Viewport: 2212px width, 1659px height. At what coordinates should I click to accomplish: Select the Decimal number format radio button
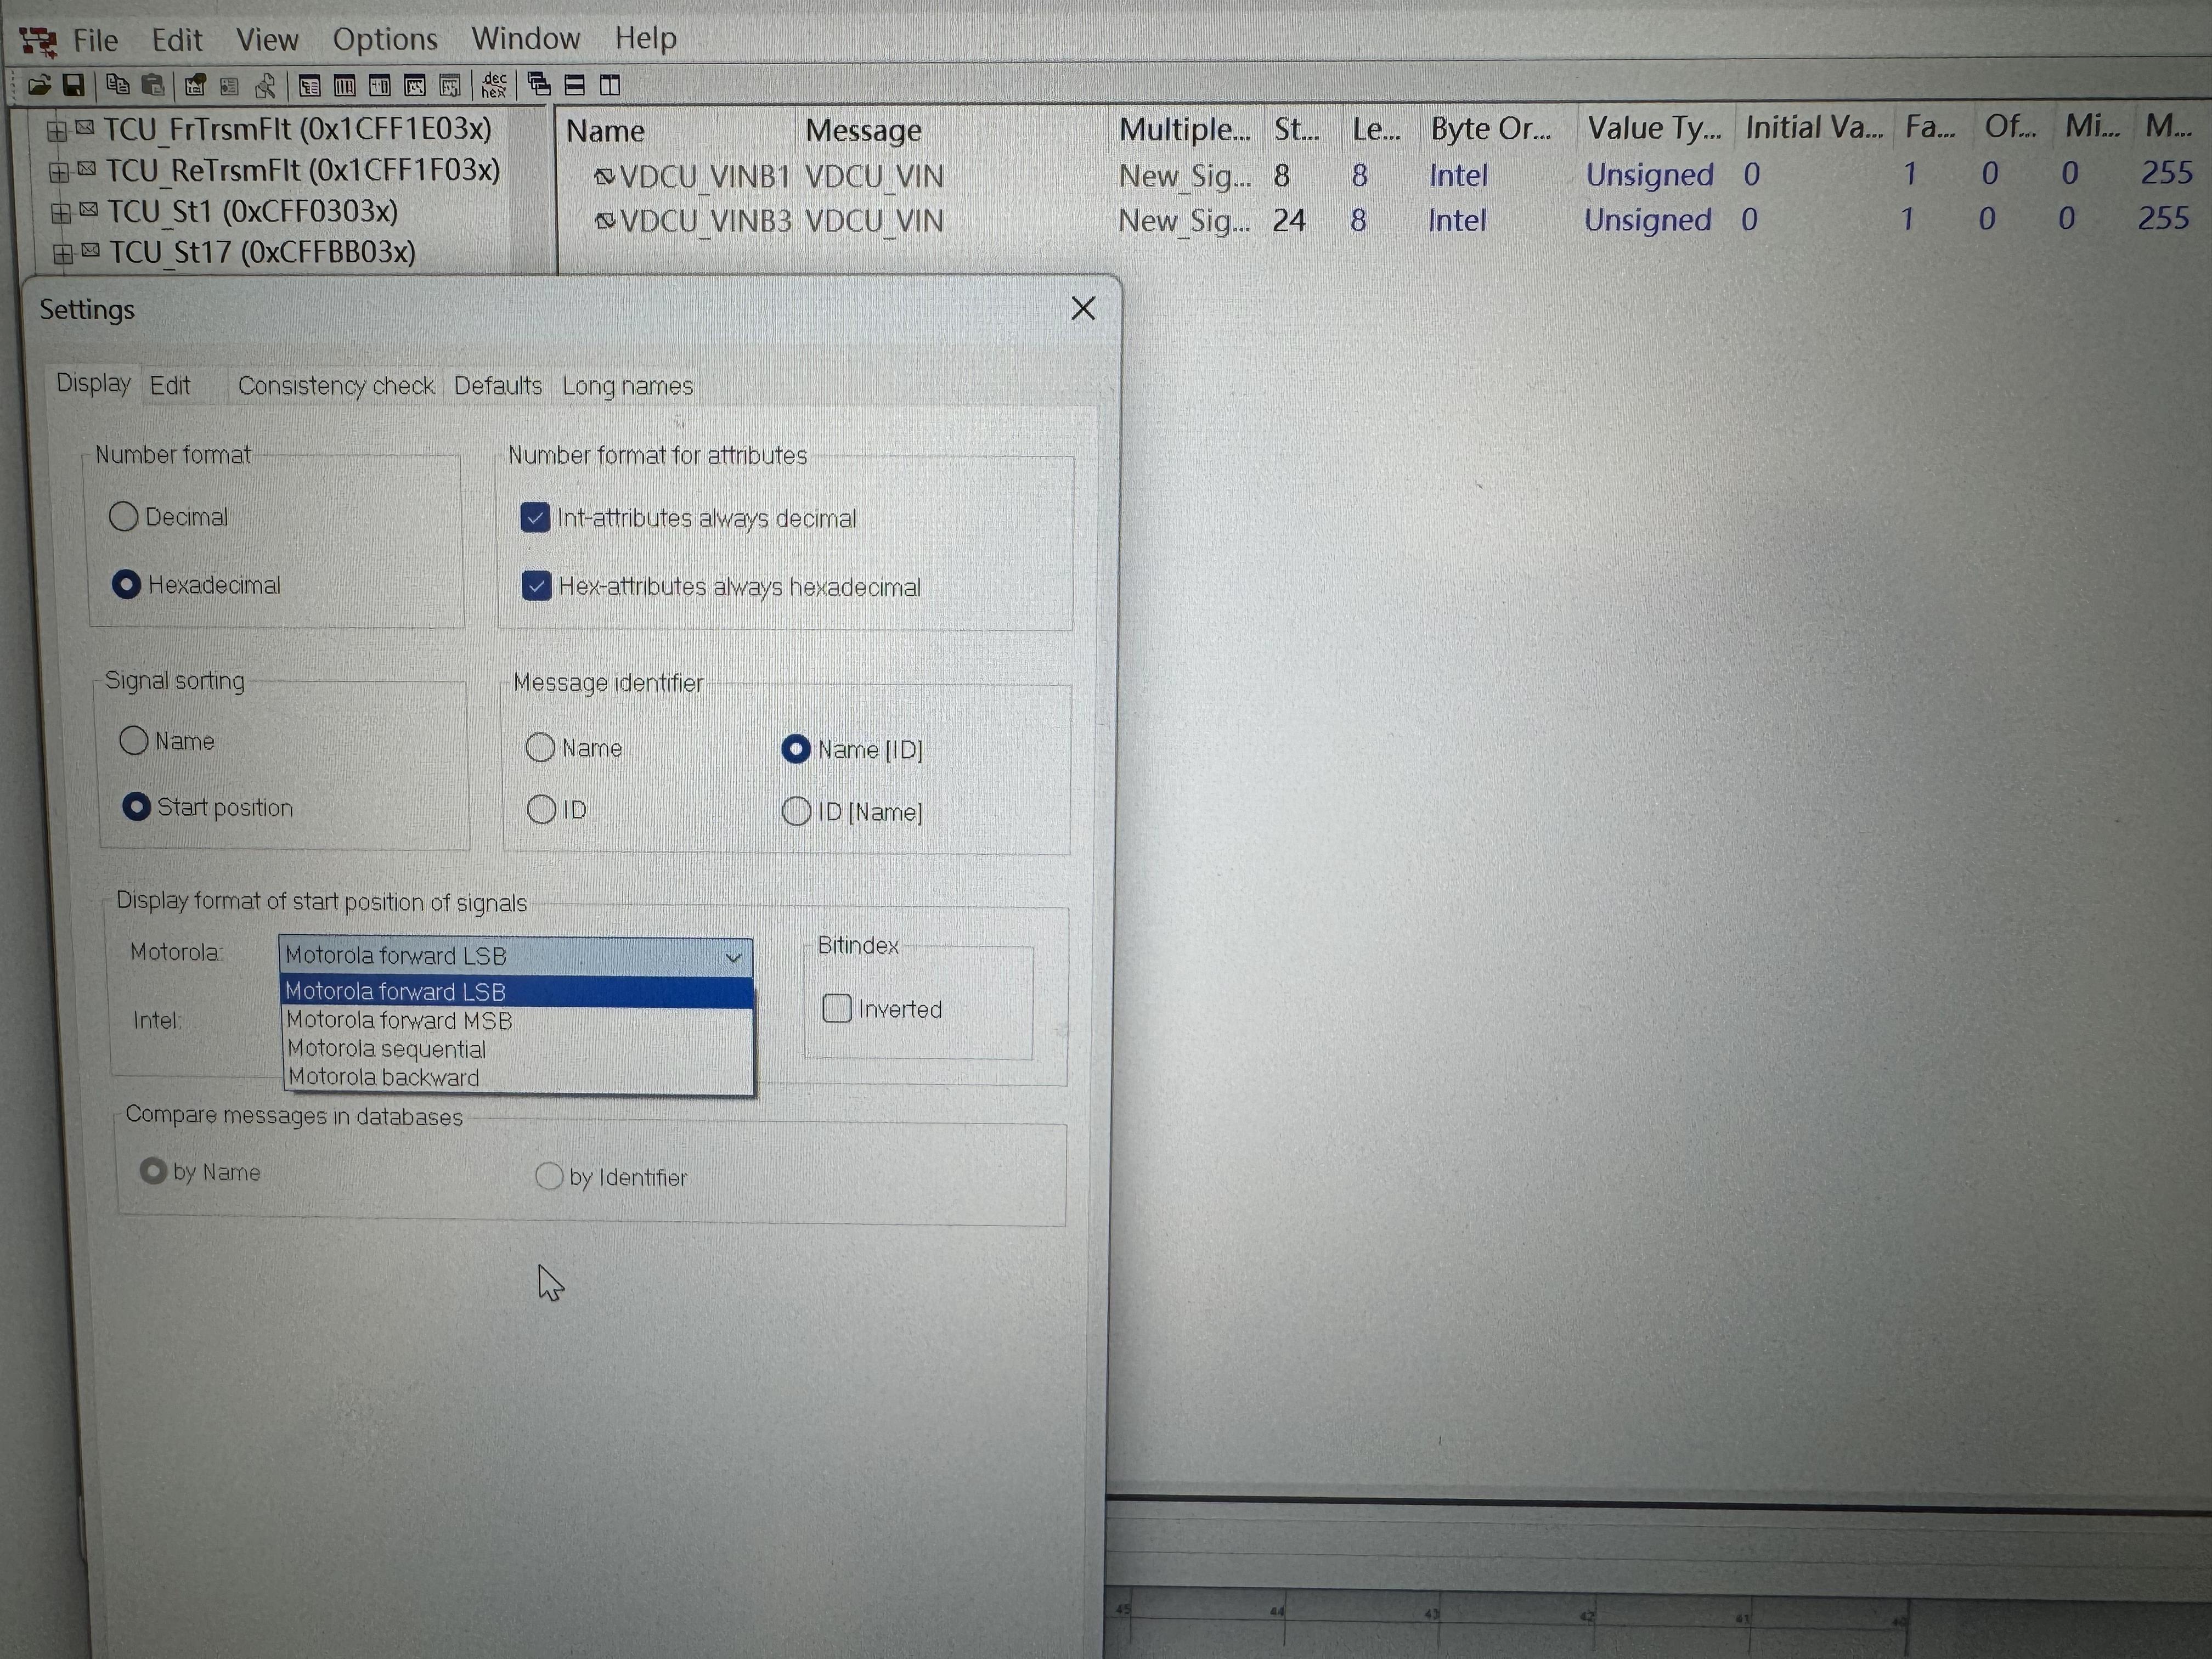pos(124,517)
